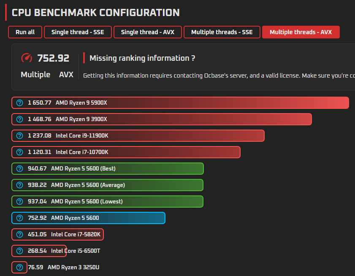Start the Multiple threads - AVX benchmark
Image resolution: width=355 pixels, height=276 pixels.
[301, 32]
